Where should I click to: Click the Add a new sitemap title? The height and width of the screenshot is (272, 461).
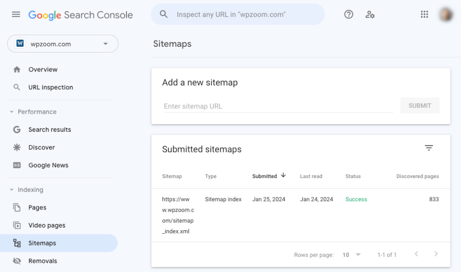[200, 83]
